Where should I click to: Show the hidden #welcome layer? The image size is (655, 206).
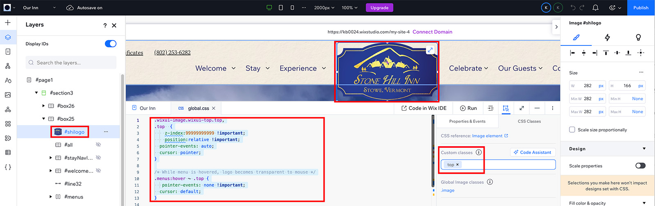[98, 171]
